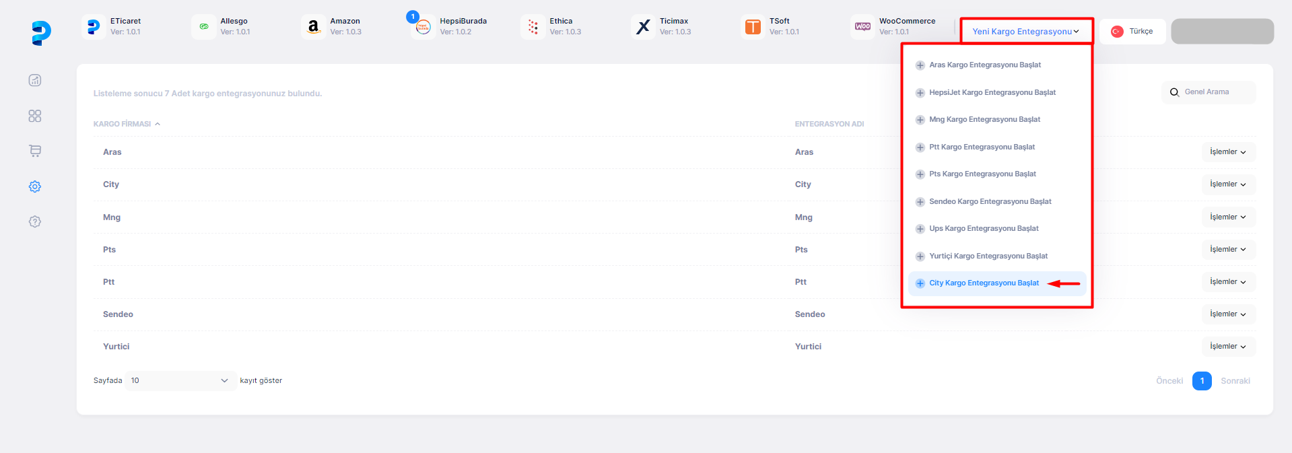Go to Önceki page
Screen dimensions: 1292x453
1169,381
